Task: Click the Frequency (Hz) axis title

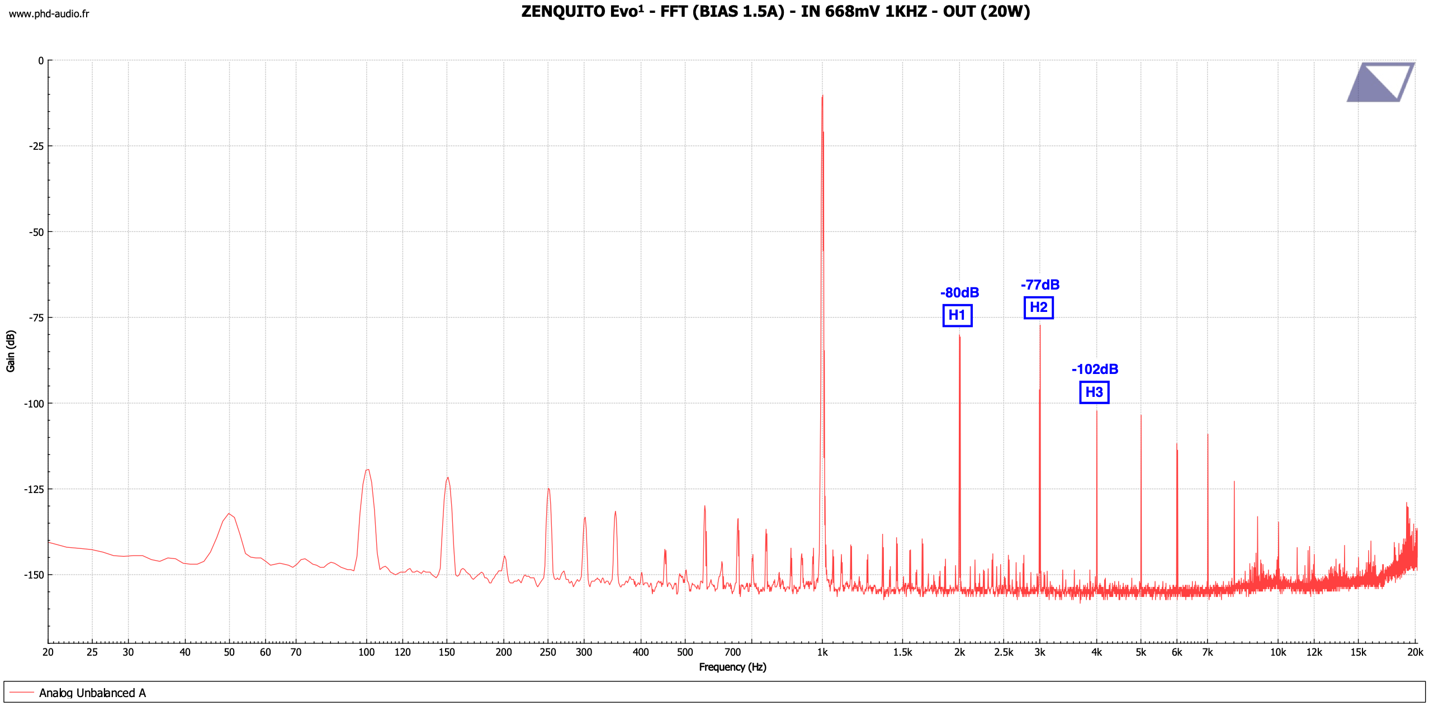Action: coord(732,667)
